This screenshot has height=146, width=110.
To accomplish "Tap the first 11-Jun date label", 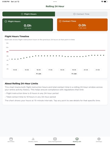I will tap(38, 74).
